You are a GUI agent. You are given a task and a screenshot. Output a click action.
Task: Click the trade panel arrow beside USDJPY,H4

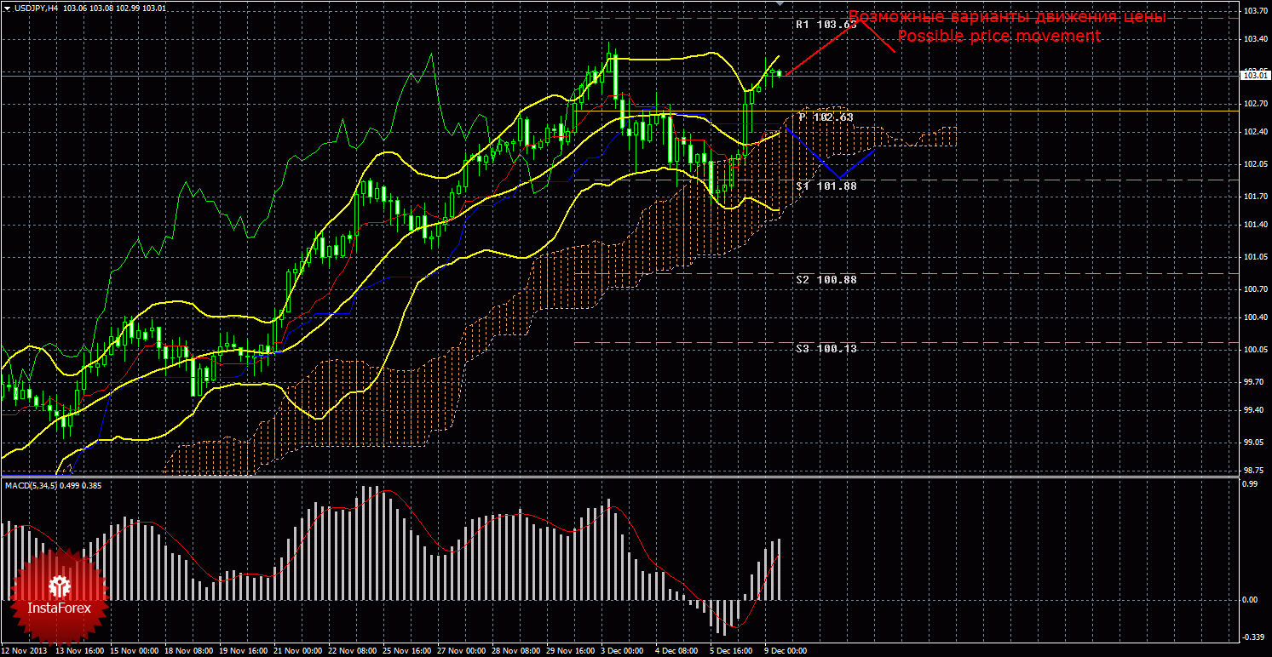coord(6,8)
